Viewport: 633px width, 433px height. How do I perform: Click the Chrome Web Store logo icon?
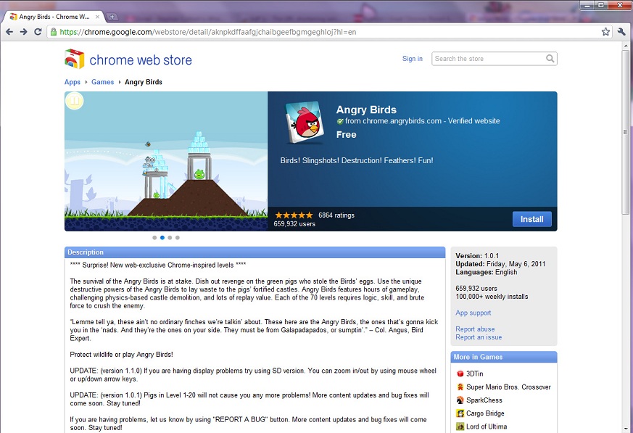point(74,59)
